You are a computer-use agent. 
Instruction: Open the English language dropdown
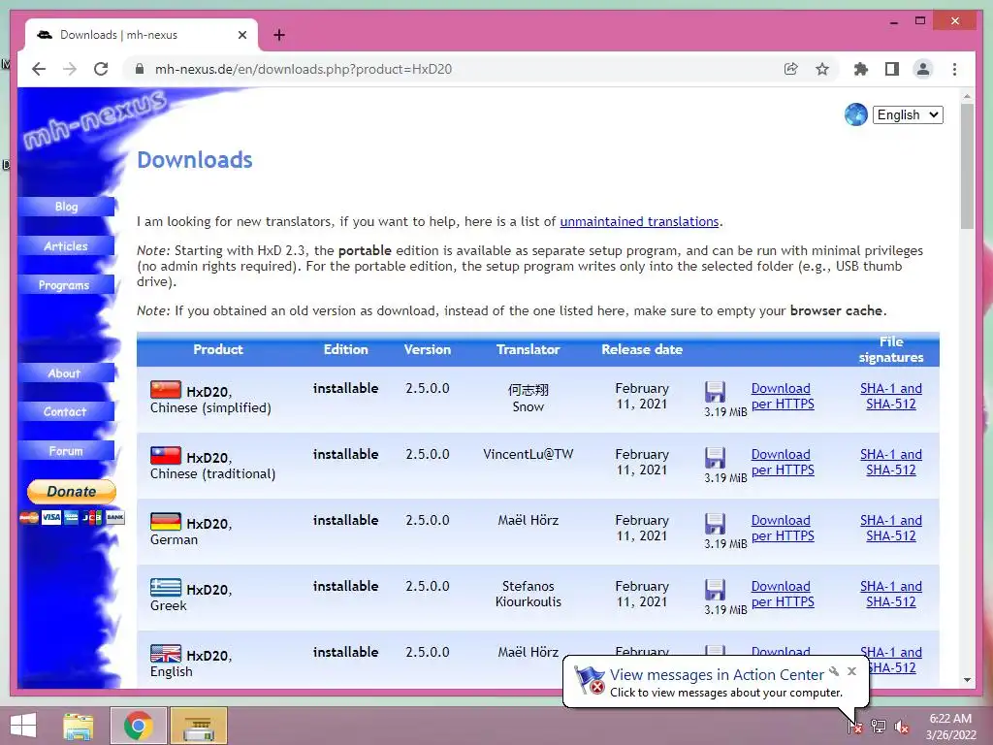click(908, 114)
